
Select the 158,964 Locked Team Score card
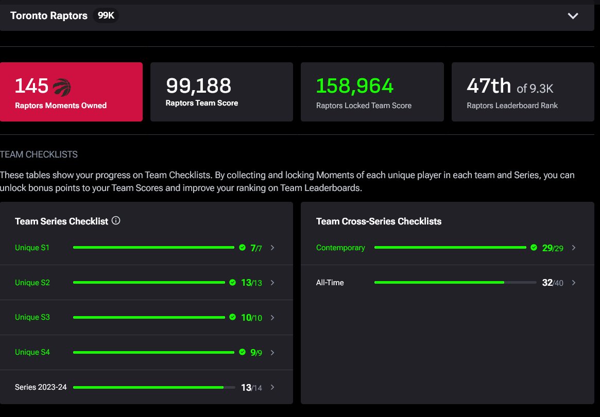(372, 92)
